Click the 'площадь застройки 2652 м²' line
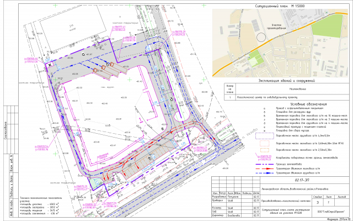 point(39,207)
